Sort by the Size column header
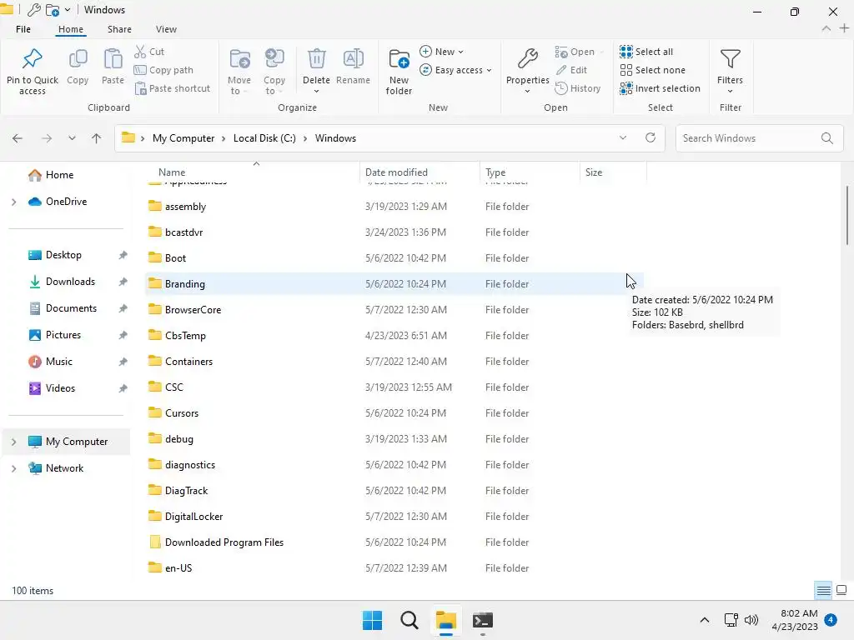 [613, 172]
